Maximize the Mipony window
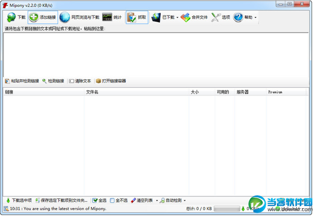The image size is (313, 216). [290, 4]
